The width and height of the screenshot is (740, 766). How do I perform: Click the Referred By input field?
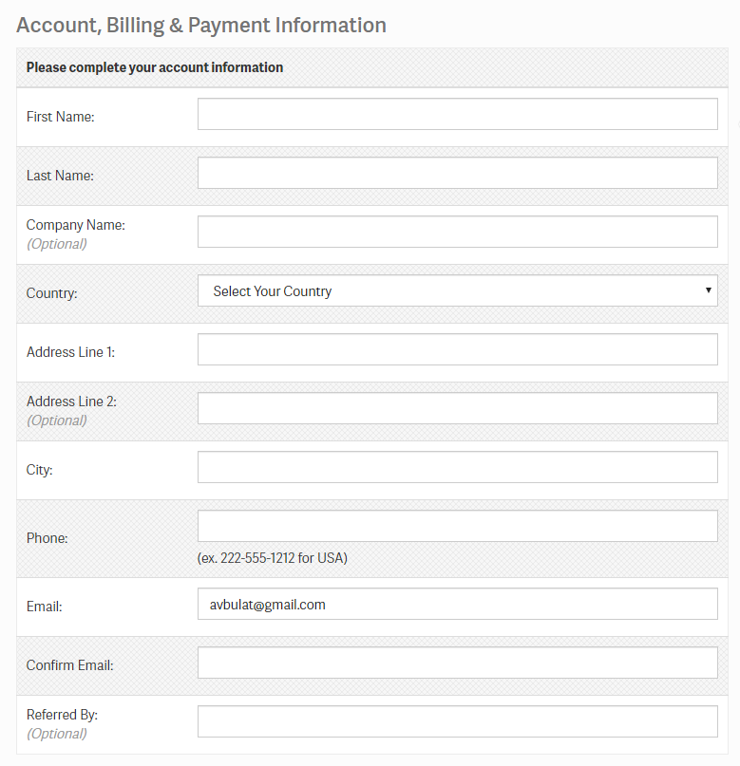click(x=457, y=721)
